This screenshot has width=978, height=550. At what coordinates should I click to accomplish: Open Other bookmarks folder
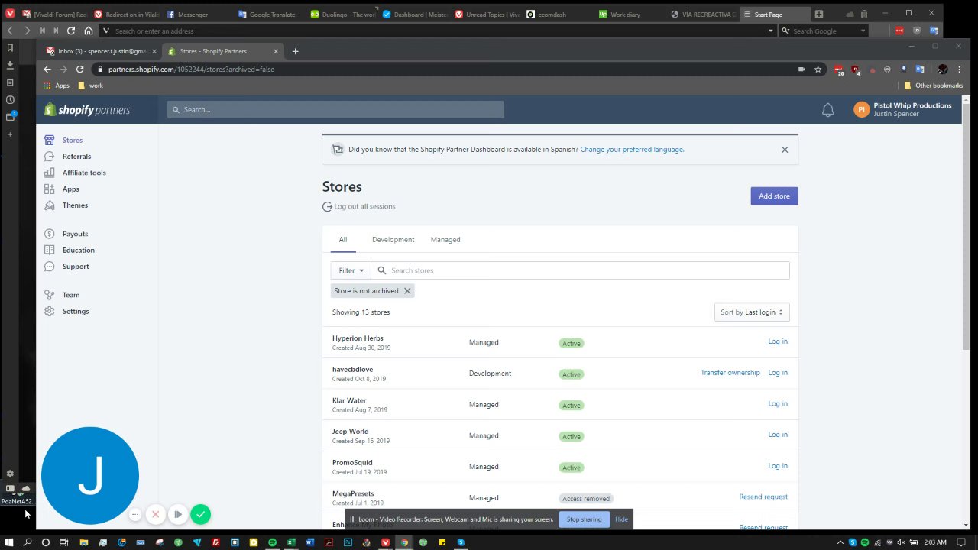tap(933, 86)
